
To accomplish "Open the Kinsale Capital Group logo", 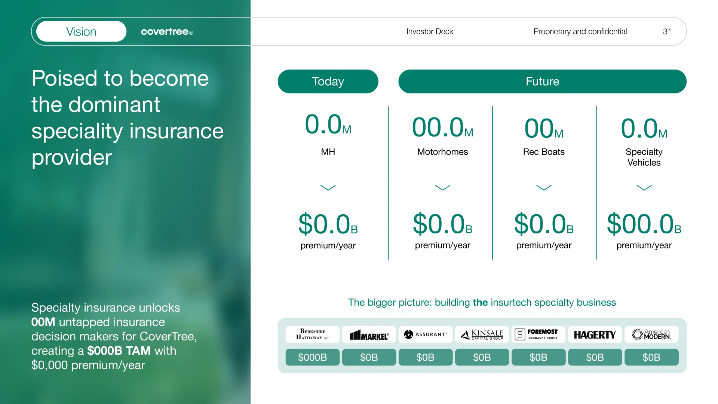I will (482, 334).
